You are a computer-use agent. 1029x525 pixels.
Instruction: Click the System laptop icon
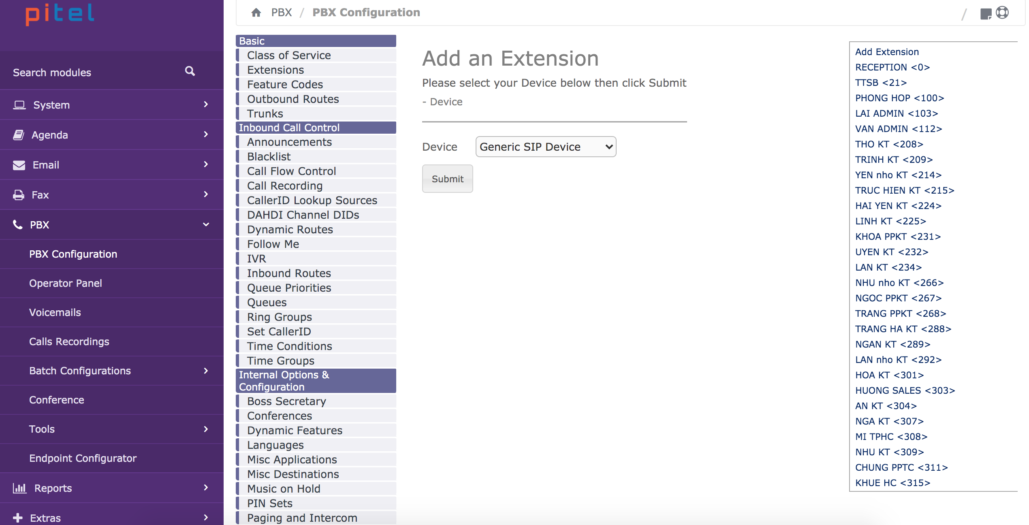(19, 105)
